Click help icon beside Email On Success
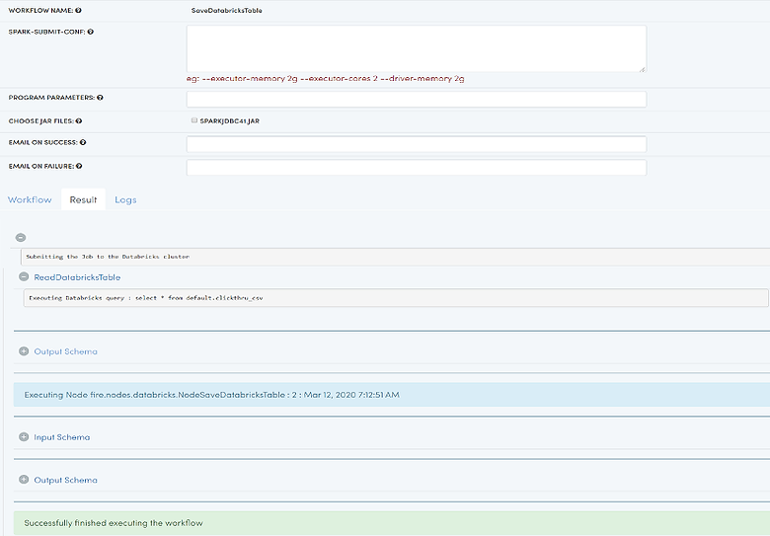Screen dimensions: 770x536 (83, 142)
